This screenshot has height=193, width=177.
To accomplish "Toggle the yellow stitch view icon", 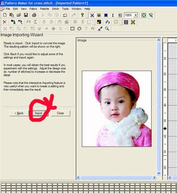I will [133, 22].
